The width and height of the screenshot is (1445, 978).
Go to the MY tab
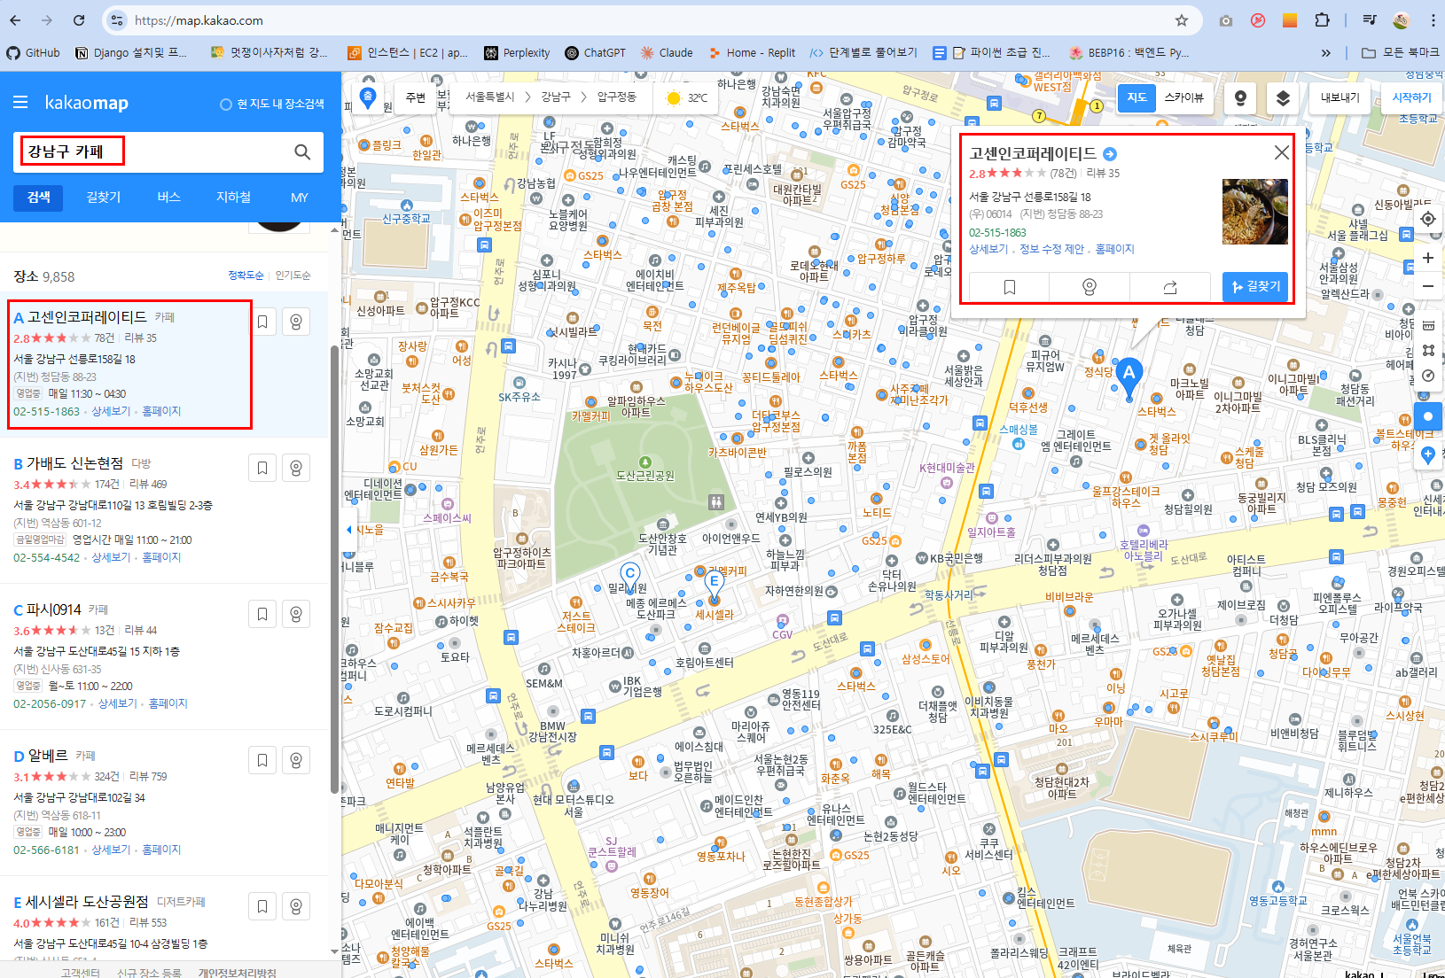300,198
